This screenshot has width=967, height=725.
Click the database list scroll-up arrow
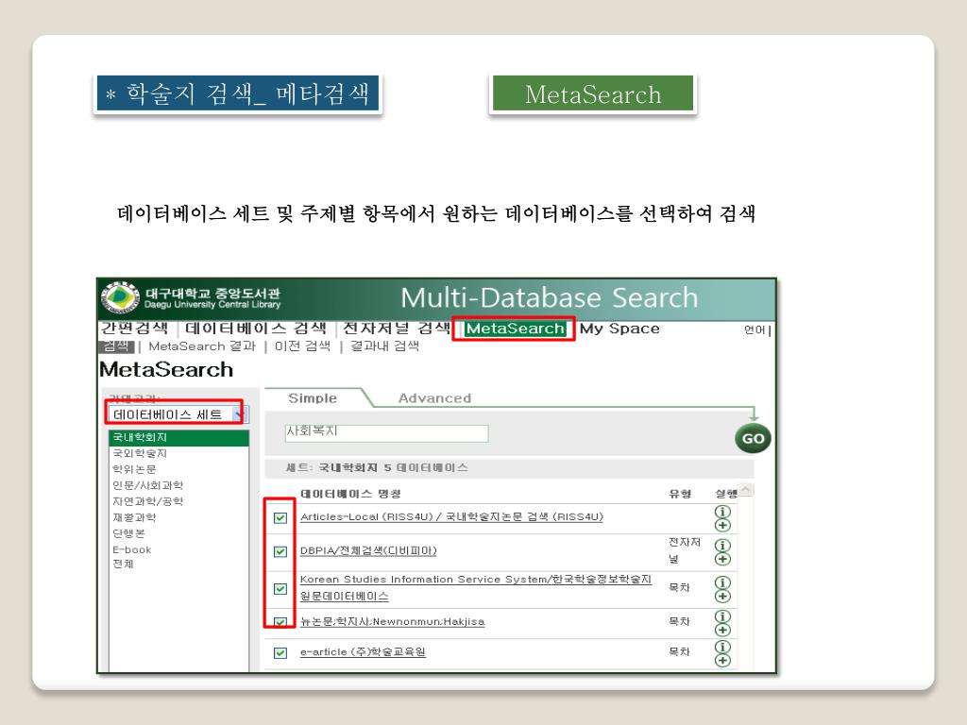746,490
